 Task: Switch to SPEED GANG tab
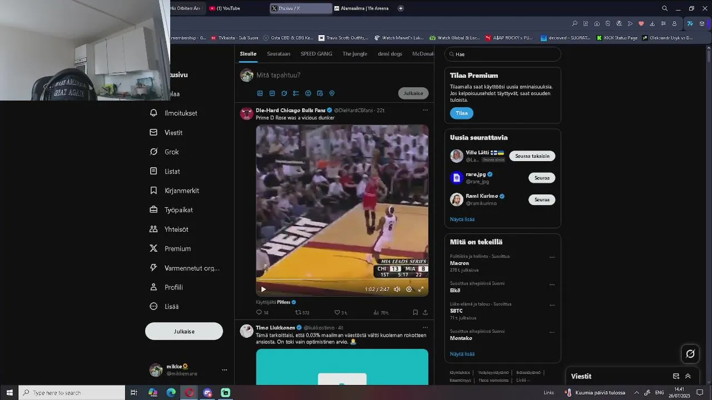tap(317, 54)
